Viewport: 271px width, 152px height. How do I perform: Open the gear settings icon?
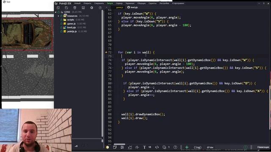(91, 8)
